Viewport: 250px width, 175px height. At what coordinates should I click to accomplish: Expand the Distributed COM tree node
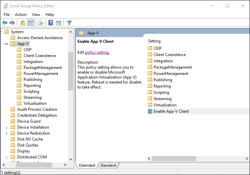point(7,157)
